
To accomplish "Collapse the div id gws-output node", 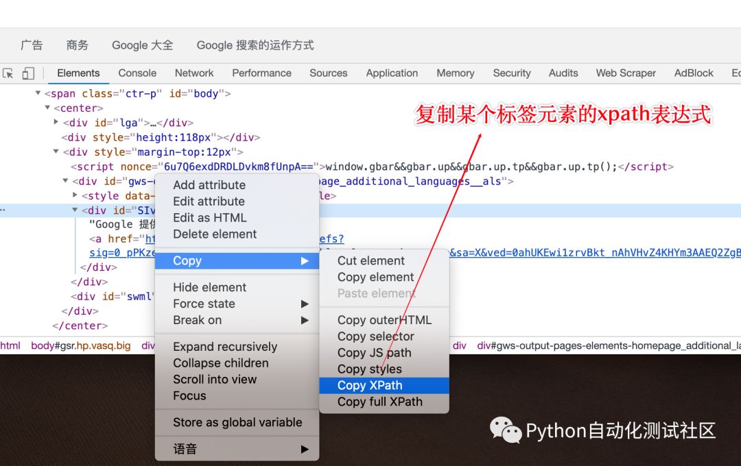I will (65, 181).
